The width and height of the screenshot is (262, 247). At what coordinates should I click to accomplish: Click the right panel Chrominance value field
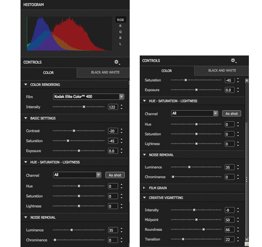pos(230,177)
